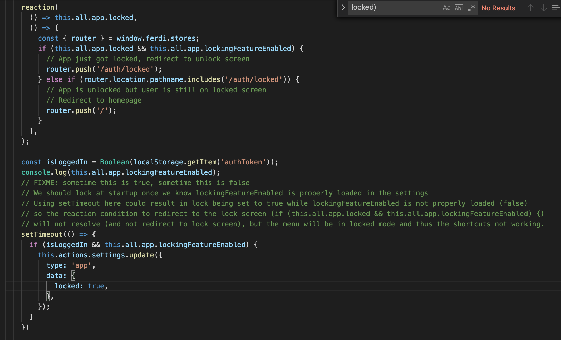The height and width of the screenshot is (340, 561).
Task: Toggle Match Whole Word option in find widget
Action: [459, 8]
